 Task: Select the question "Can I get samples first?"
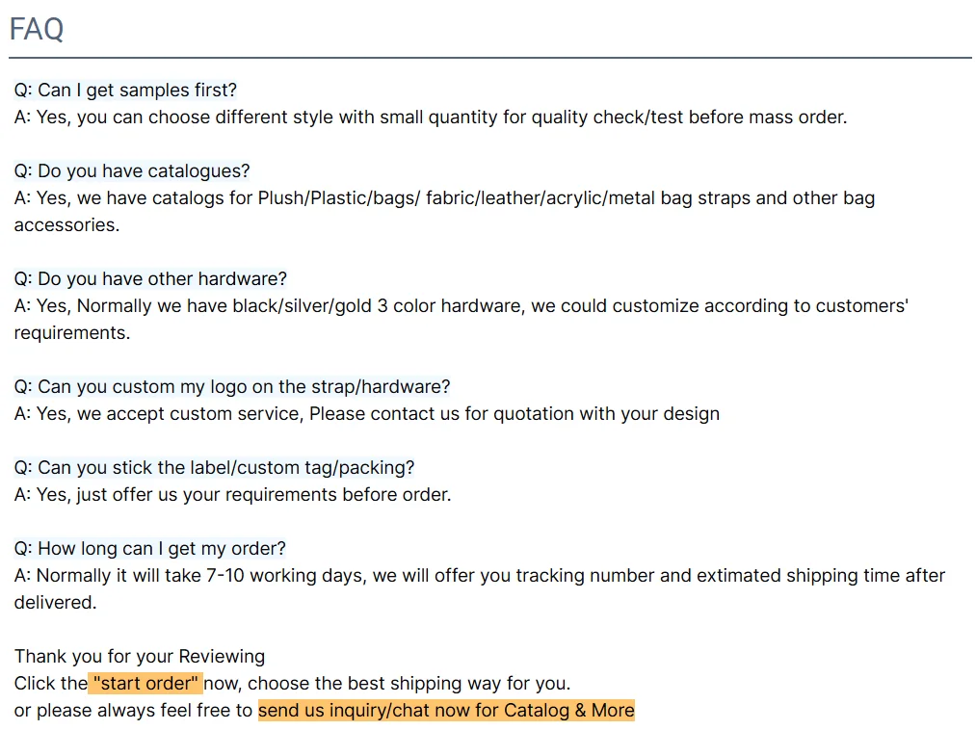[126, 90]
